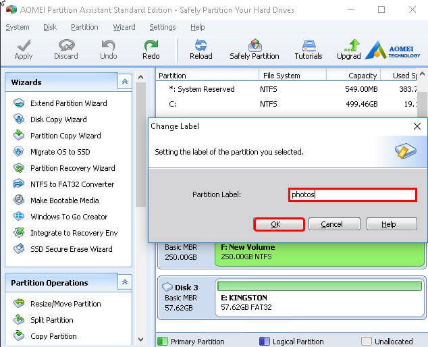Select System Reserved partition row
This screenshot has width=428, height=347.
click(x=287, y=89)
